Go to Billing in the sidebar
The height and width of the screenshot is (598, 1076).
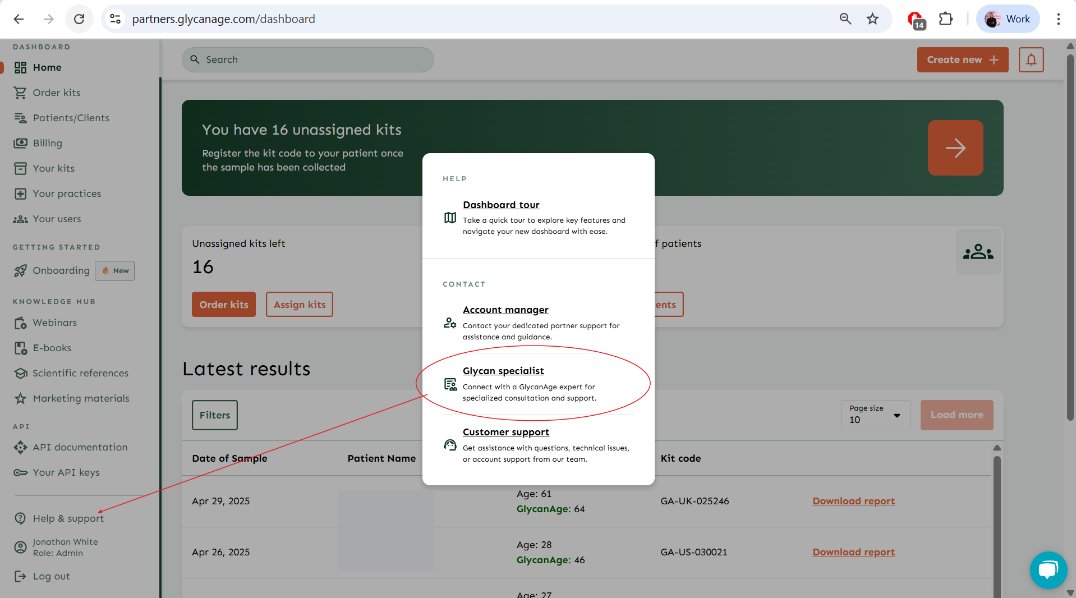pyautogui.click(x=47, y=143)
